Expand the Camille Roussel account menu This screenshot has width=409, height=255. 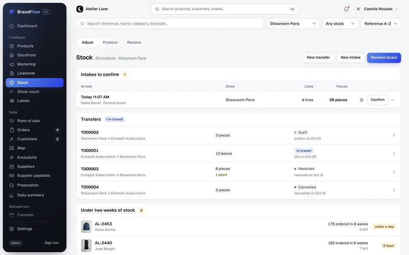click(x=377, y=9)
